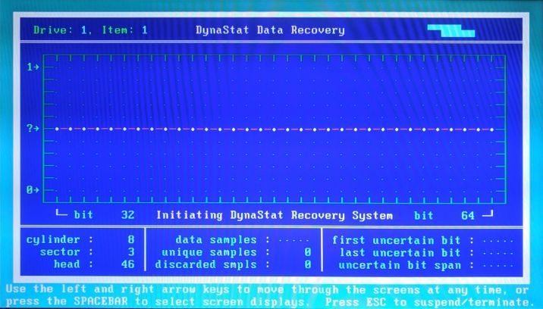Click the 'sector :' label
The height and width of the screenshot is (309, 543).
[x=67, y=252]
